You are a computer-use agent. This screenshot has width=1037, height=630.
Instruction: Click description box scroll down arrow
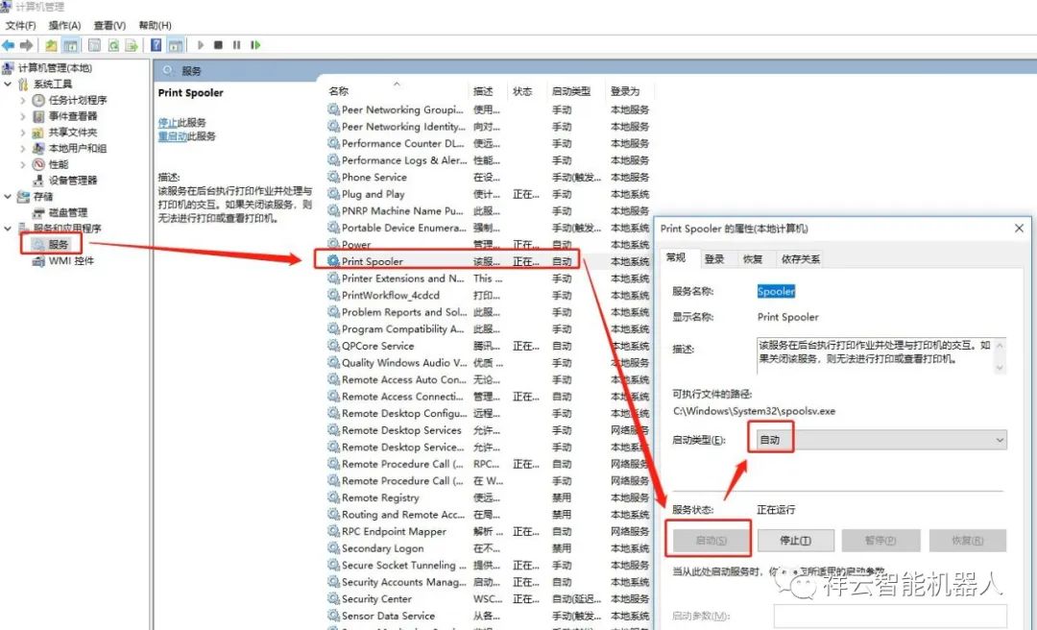pyautogui.click(x=1000, y=367)
